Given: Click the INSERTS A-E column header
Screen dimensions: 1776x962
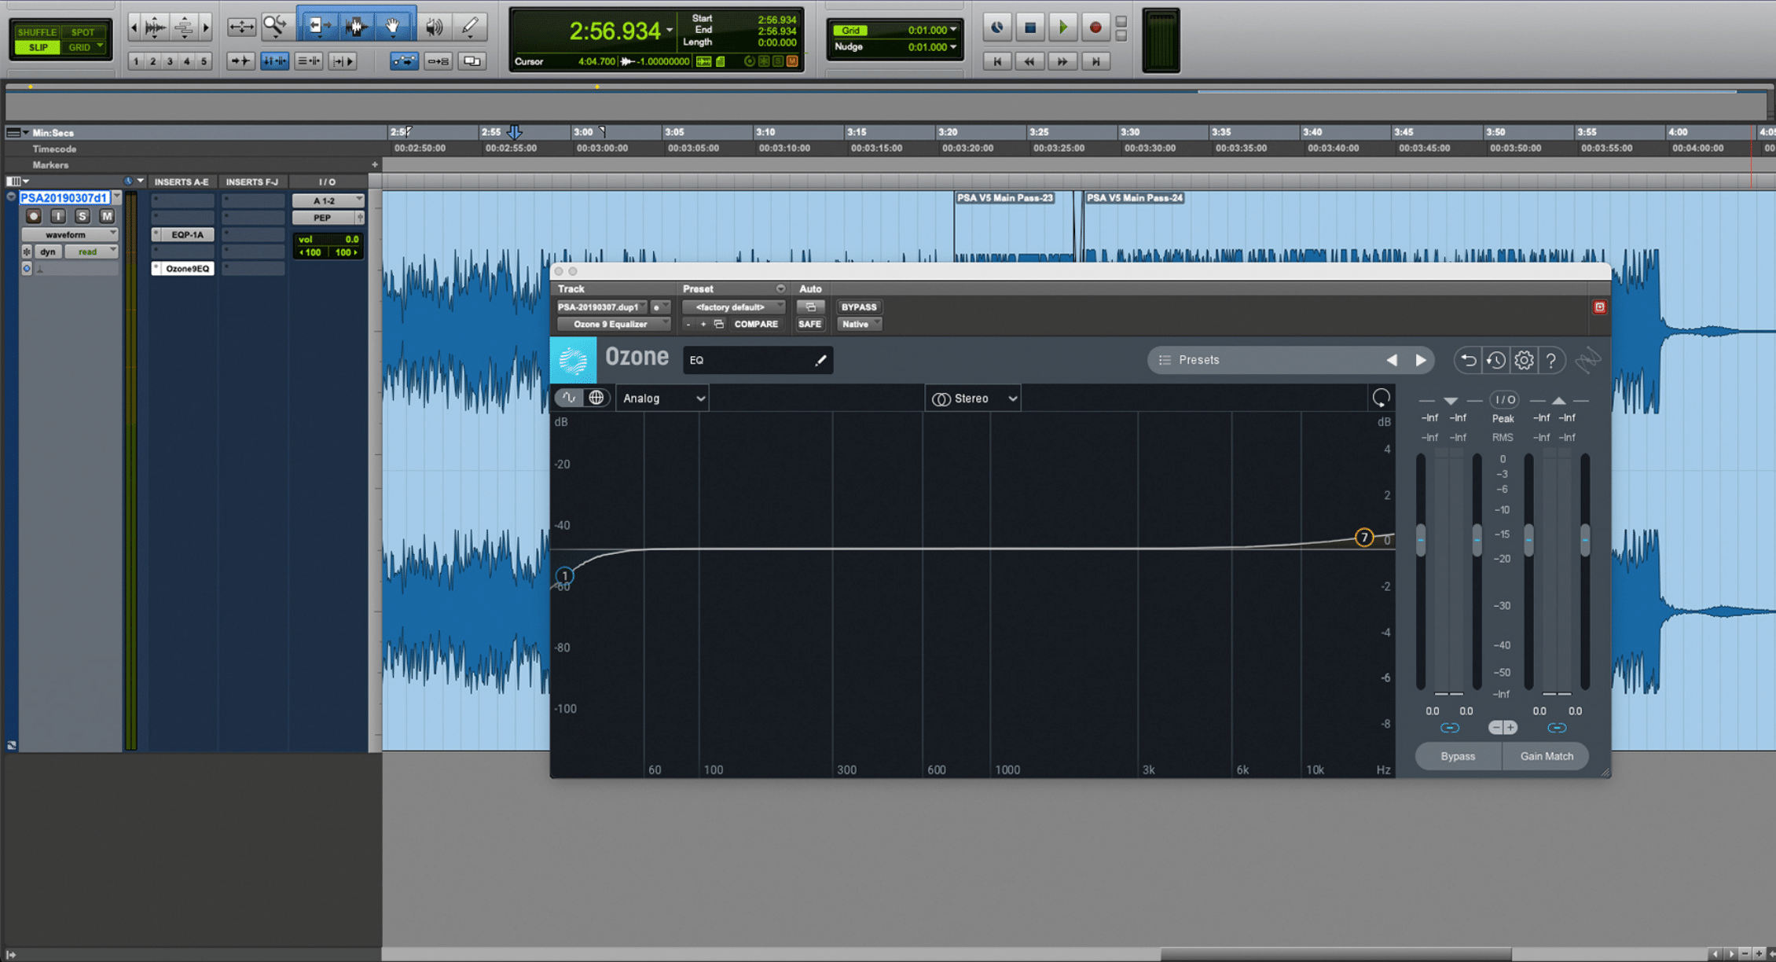Looking at the screenshot, I should pyautogui.click(x=182, y=182).
